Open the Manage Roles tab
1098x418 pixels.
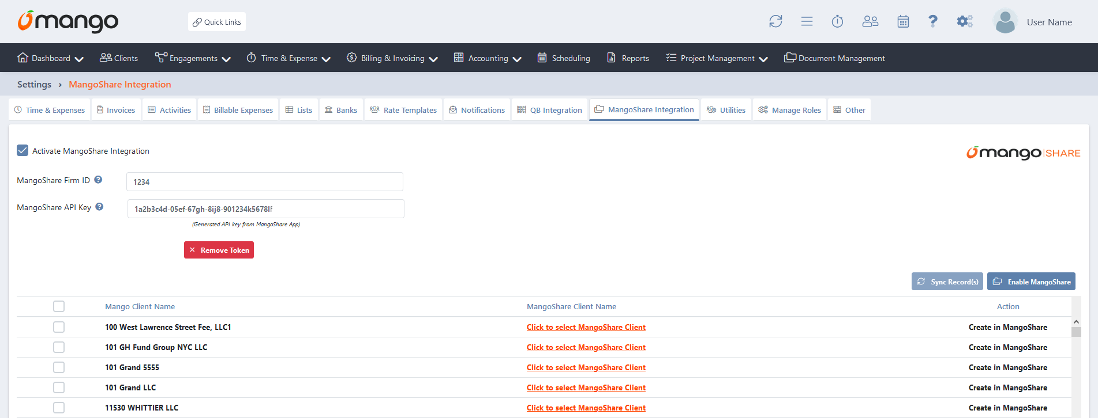point(789,110)
